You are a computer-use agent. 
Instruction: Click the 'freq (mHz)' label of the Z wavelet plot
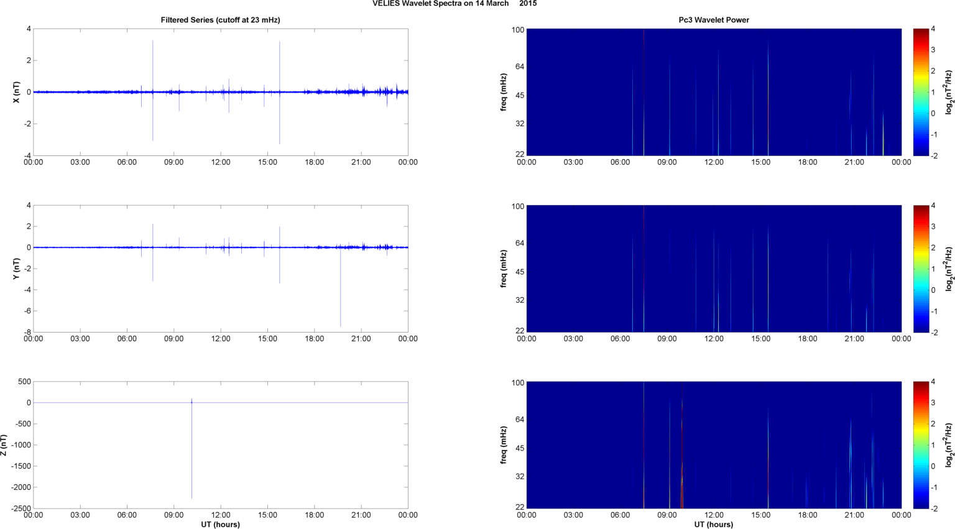click(504, 445)
